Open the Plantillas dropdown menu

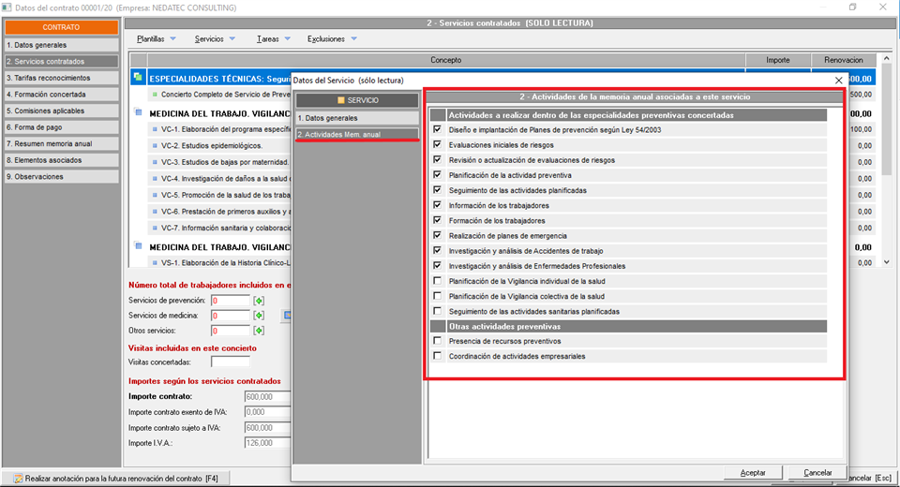157,39
